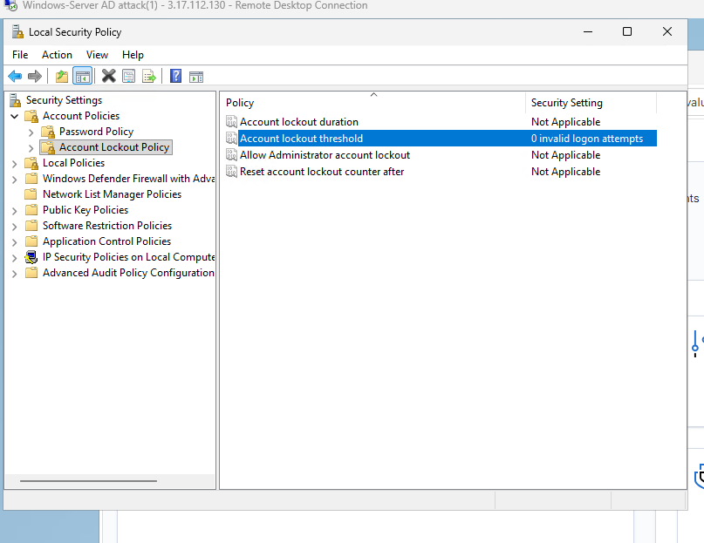Select Security Settings root label
Screen dimensions: 704x543
pos(65,100)
